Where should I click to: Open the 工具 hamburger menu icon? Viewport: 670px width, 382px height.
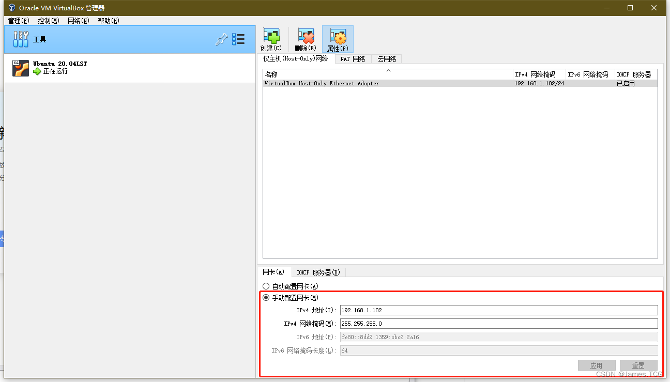[238, 39]
